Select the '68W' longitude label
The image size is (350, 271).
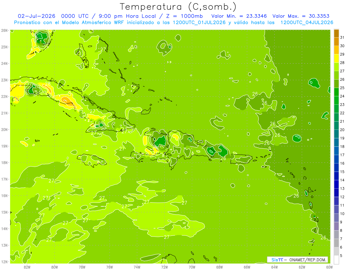pyautogui.click(x=220, y=267)
